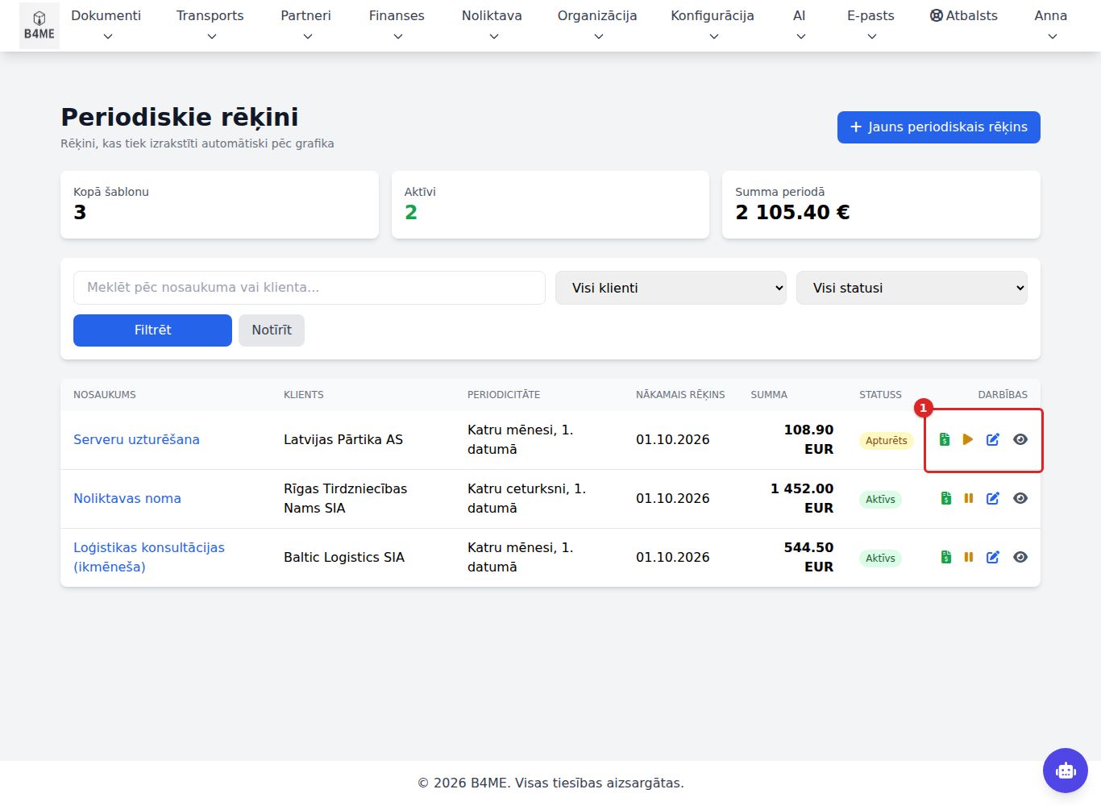Open the Serveru uzturēšana link
This screenshot has height=806, width=1101.
pos(136,439)
